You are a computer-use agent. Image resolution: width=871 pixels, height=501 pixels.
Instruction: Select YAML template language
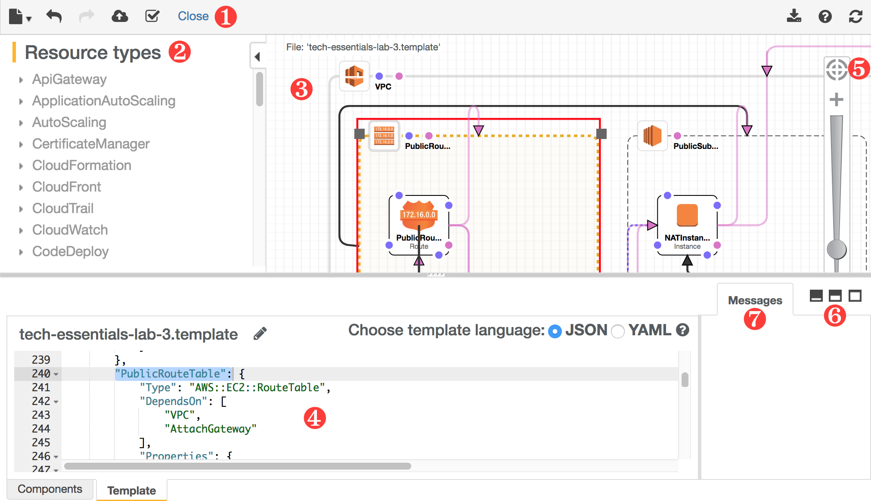(618, 331)
